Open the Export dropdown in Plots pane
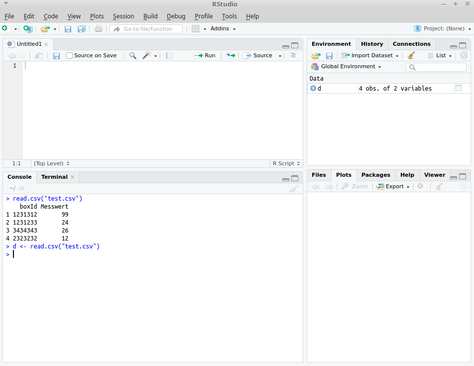The width and height of the screenshot is (474, 366). coord(393,186)
